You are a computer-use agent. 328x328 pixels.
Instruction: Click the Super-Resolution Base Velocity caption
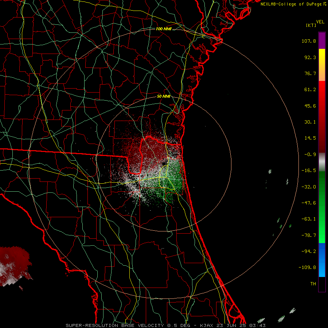[166, 325]
